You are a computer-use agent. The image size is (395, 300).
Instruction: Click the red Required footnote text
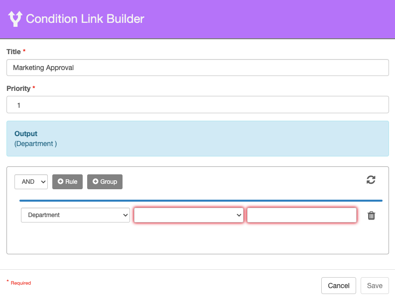pyautogui.click(x=20, y=283)
